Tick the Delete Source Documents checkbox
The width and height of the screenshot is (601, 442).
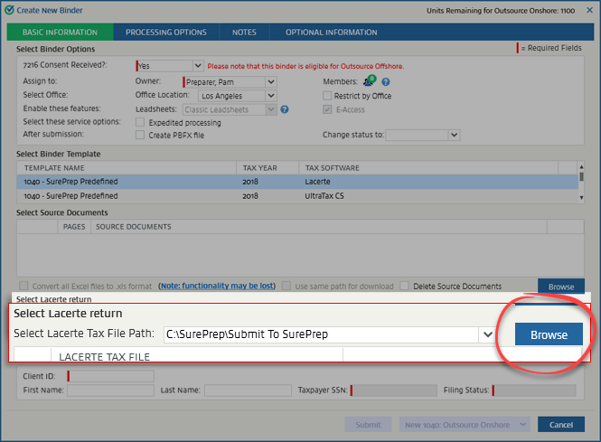click(x=405, y=286)
